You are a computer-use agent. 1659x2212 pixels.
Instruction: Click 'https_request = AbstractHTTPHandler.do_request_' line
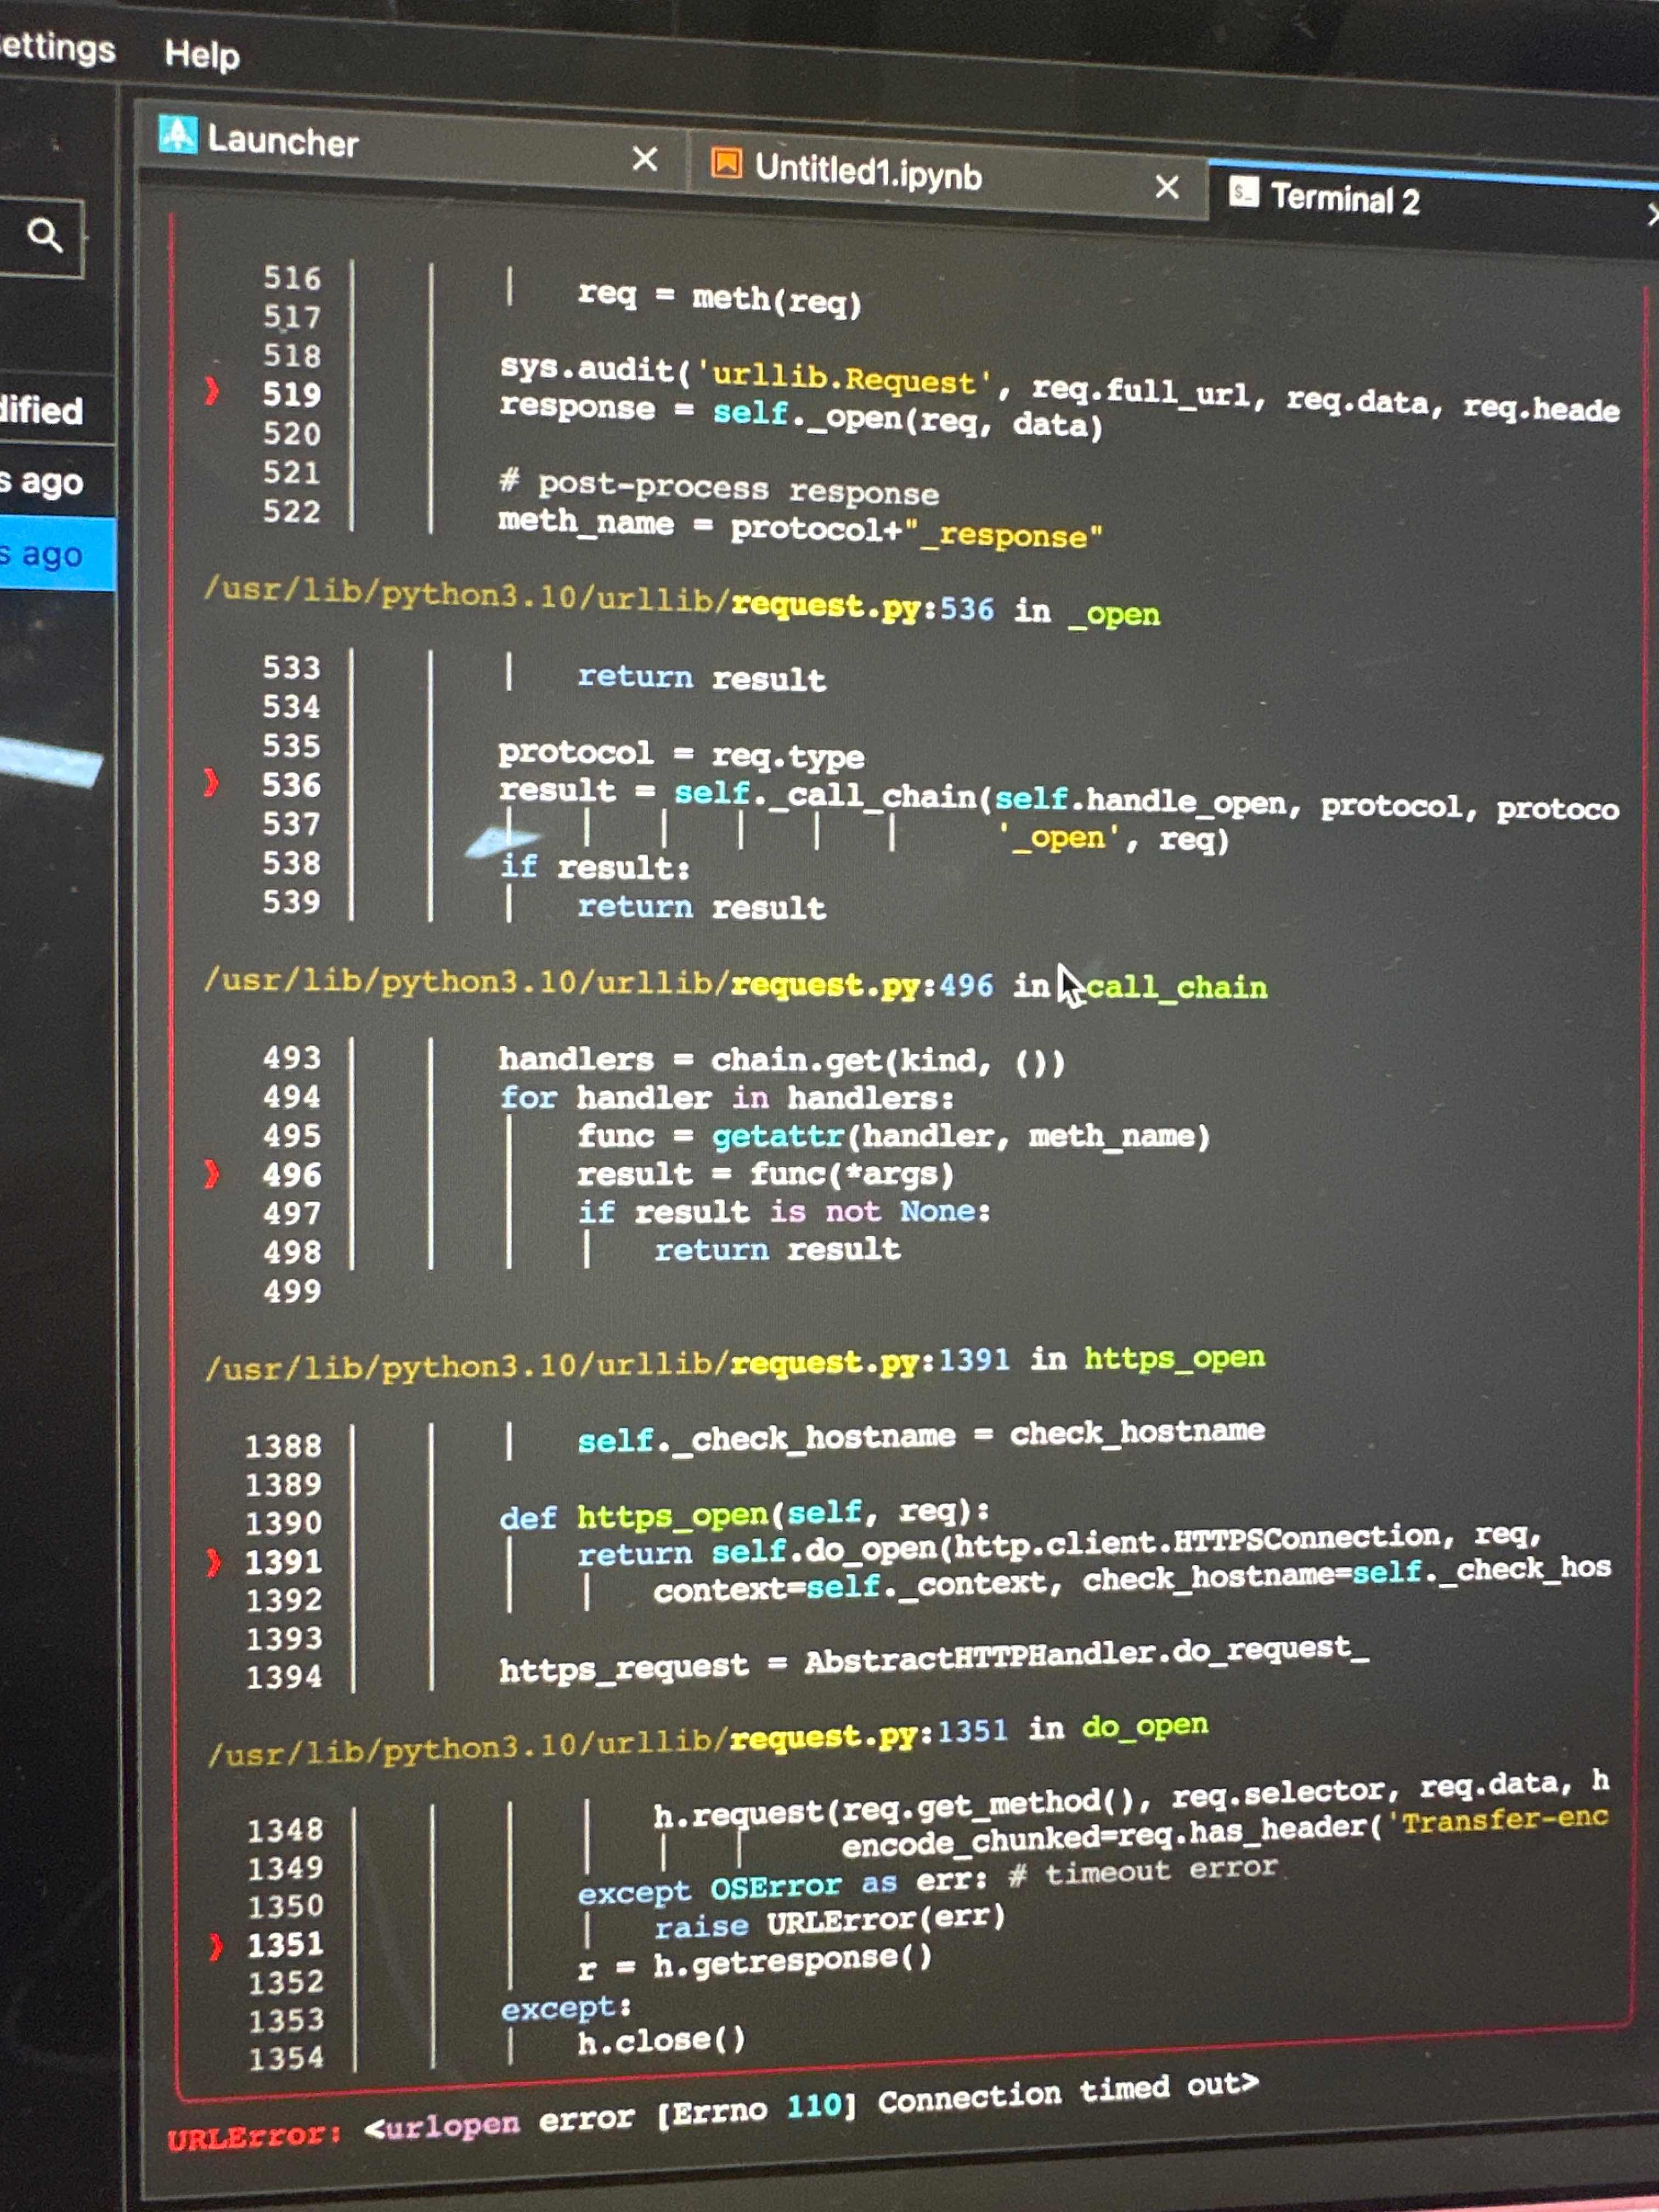934,1659
